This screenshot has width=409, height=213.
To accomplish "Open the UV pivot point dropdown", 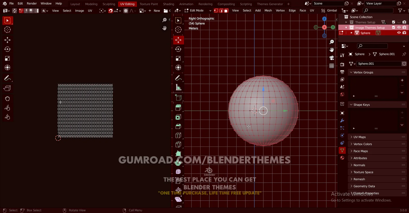I will 102,11.
